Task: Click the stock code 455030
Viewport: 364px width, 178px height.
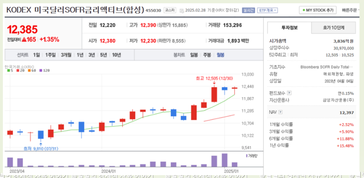Action: [153, 11]
